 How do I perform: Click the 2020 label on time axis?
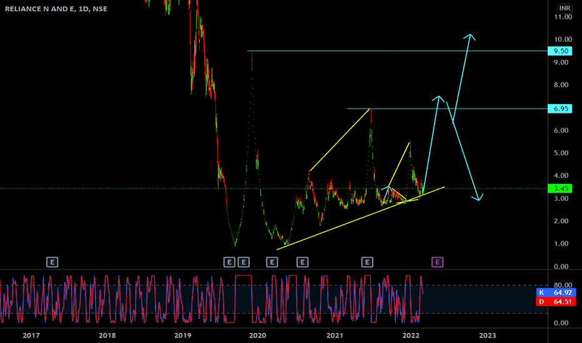pos(258,336)
